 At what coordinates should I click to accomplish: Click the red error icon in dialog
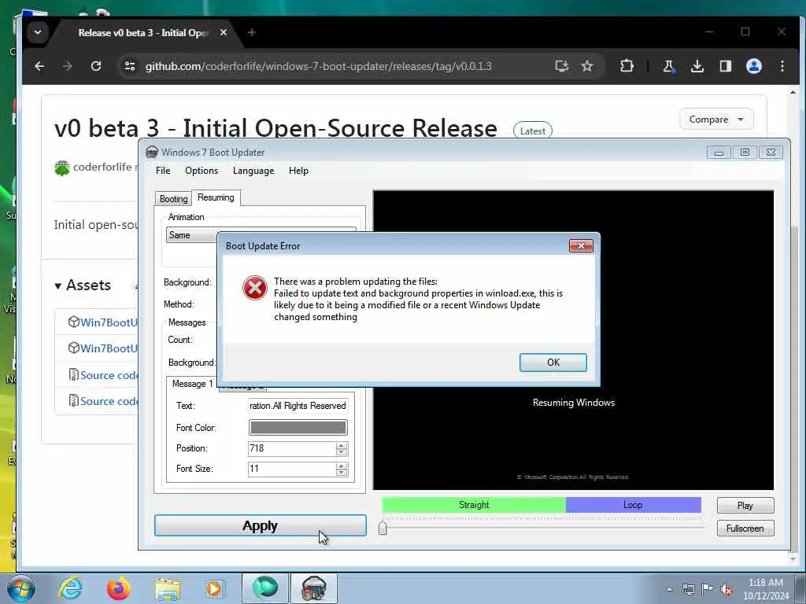[x=255, y=288]
